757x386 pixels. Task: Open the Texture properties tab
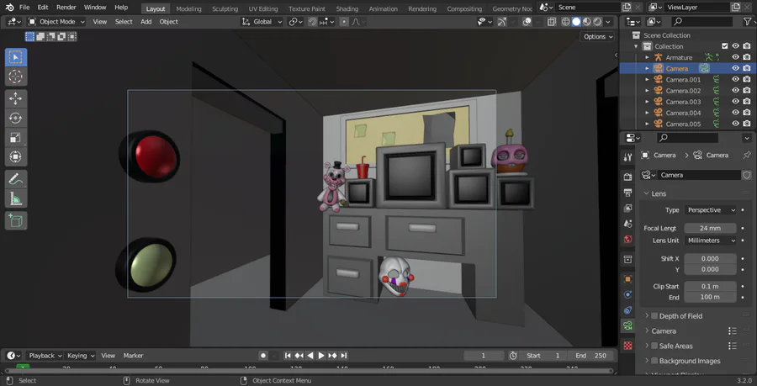[x=627, y=346]
